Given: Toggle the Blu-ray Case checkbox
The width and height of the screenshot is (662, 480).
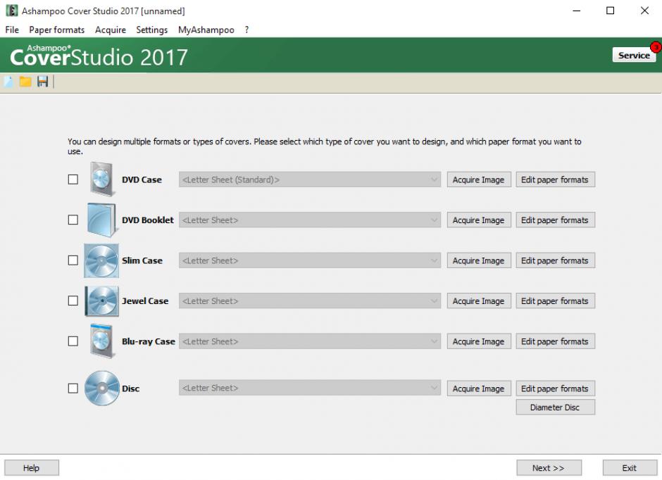Looking at the screenshot, I should click(73, 341).
